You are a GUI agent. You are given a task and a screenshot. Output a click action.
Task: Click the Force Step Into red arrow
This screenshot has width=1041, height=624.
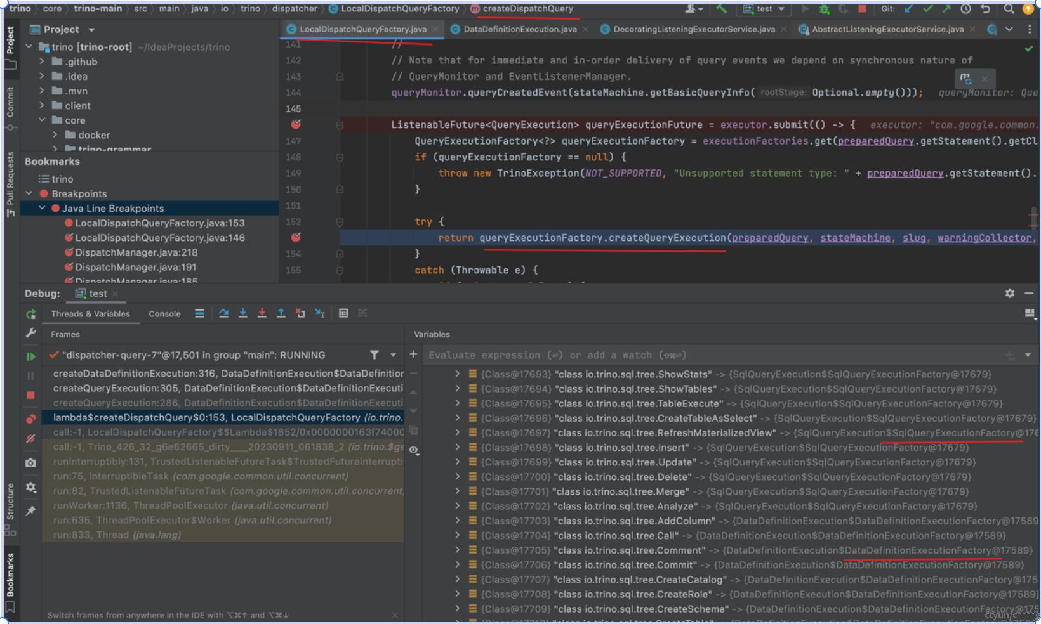point(262,313)
